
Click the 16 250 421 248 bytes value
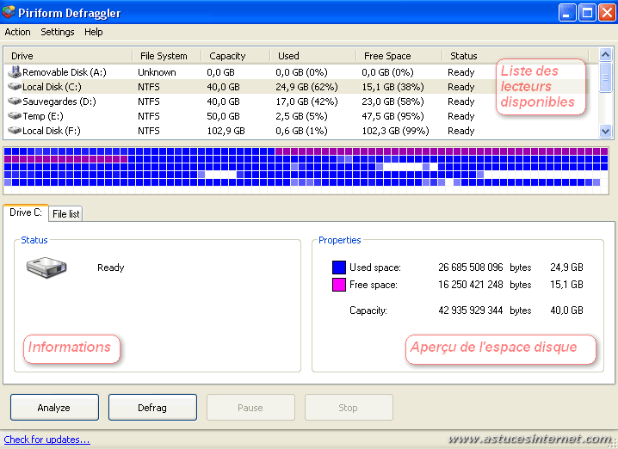tap(471, 285)
